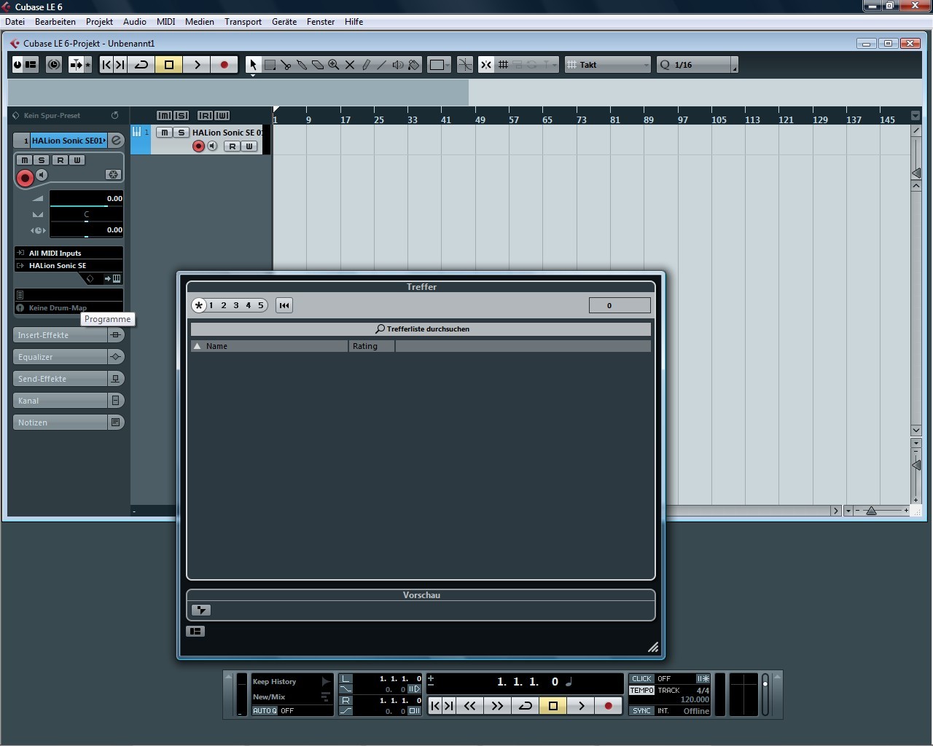Select the Play speaker tool
Viewport: 933px width, 746px height.
[397, 65]
